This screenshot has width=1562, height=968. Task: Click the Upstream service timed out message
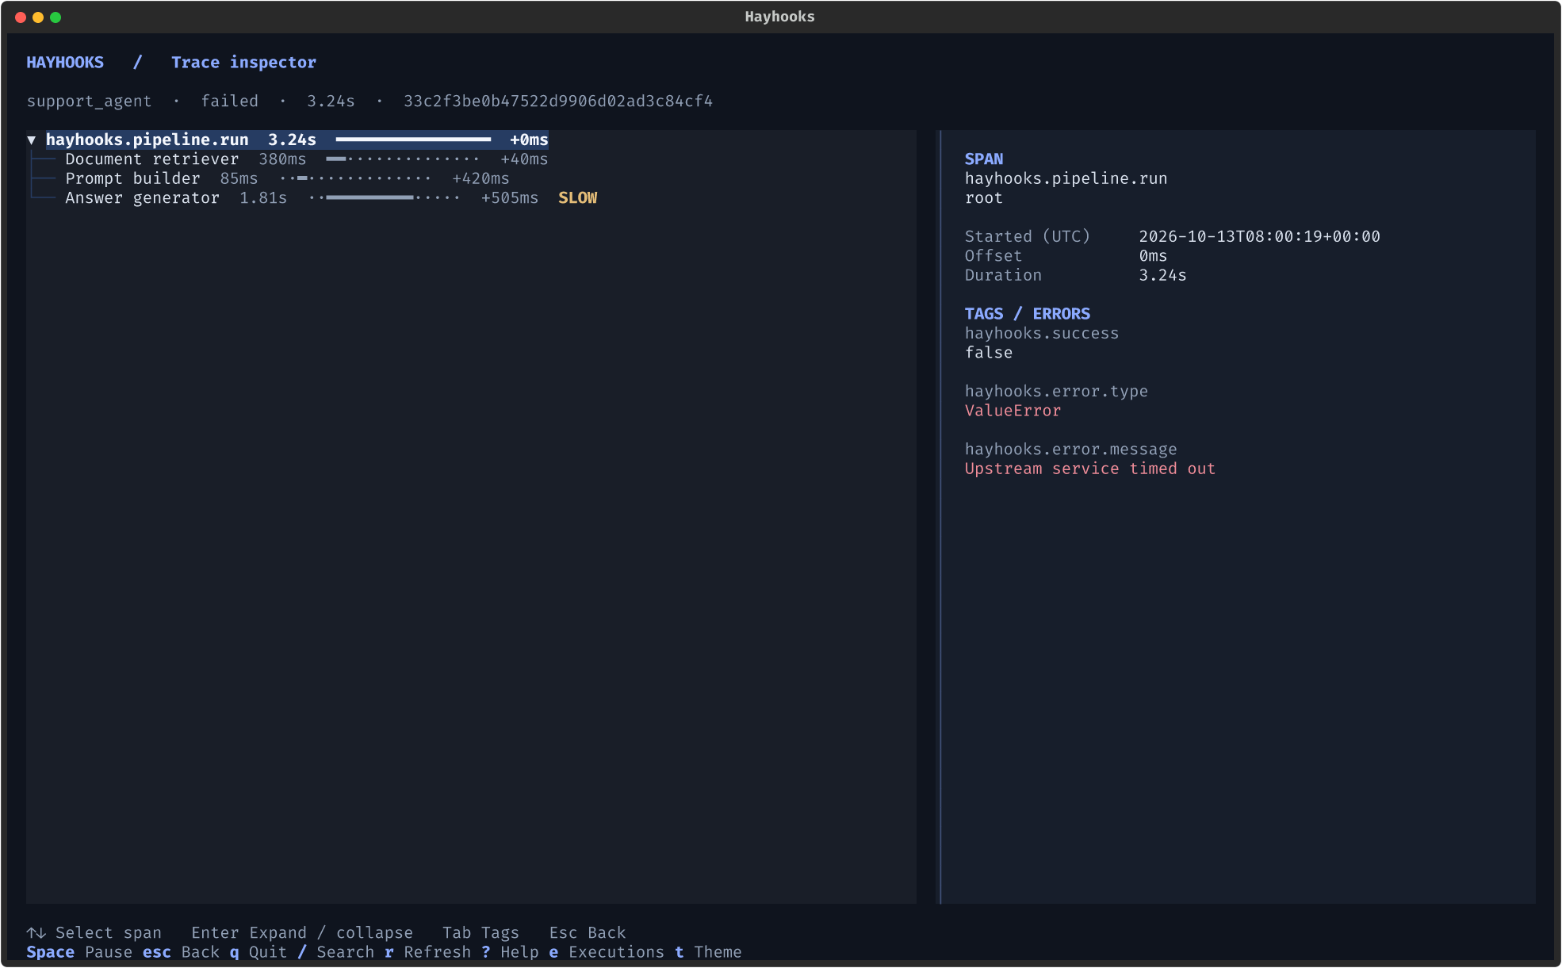pyautogui.click(x=1090, y=469)
